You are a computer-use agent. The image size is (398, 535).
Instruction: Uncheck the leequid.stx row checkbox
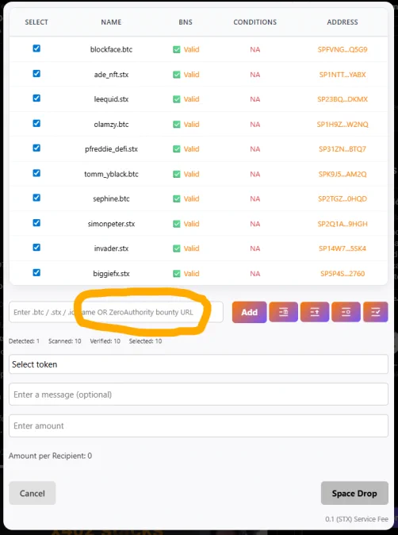(x=36, y=98)
